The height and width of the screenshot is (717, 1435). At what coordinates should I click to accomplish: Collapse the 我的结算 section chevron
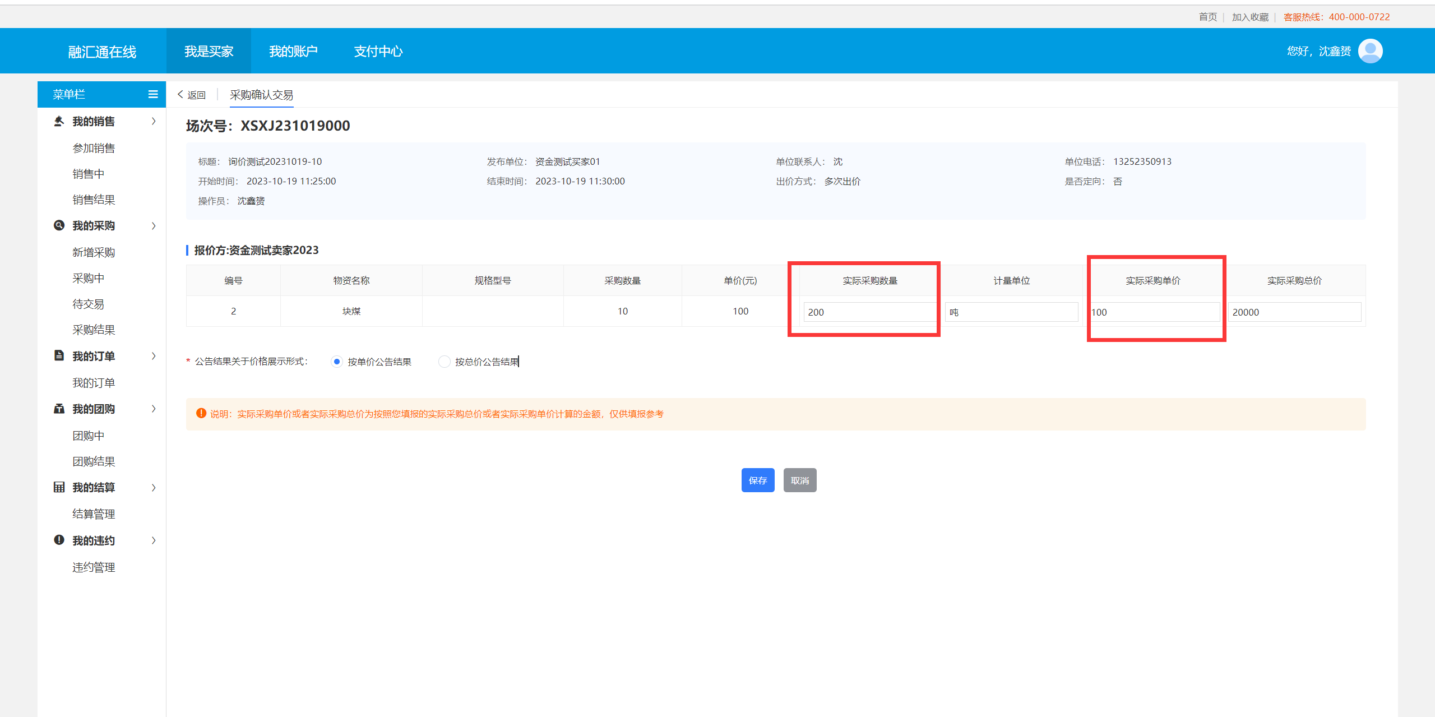[154, 487]
